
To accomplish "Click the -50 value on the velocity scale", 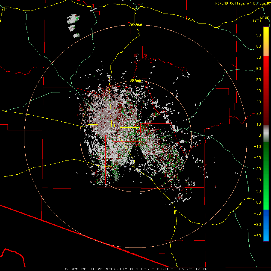I will click(x=257, y=191).
